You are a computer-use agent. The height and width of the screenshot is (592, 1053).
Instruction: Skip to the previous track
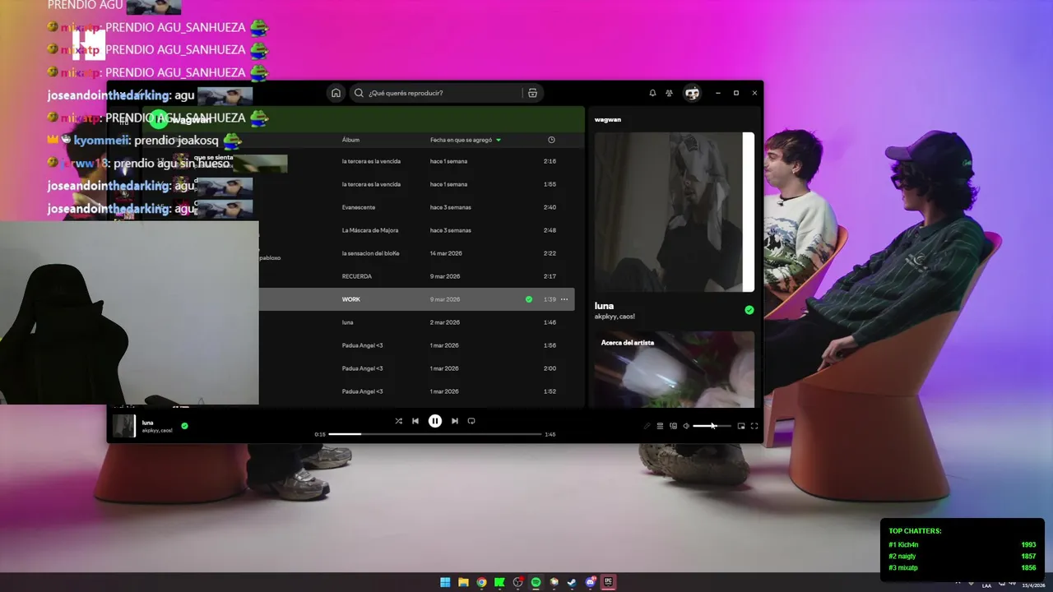pos(415,421)
